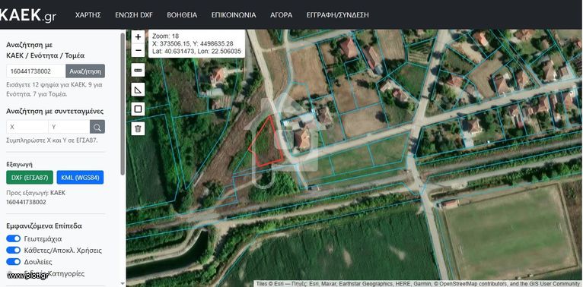Focus the KAEK number input field
The width and height of the screenshot is (583, 287).
(x=36, y=71)
